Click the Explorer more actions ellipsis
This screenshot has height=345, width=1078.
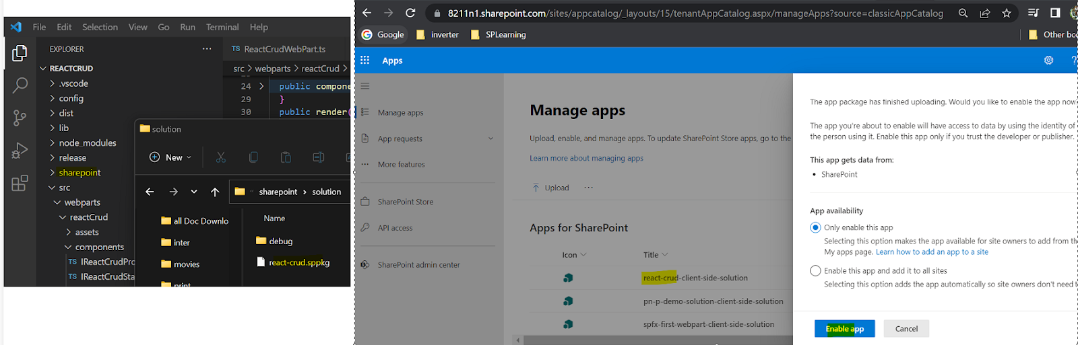click(207, 48)
